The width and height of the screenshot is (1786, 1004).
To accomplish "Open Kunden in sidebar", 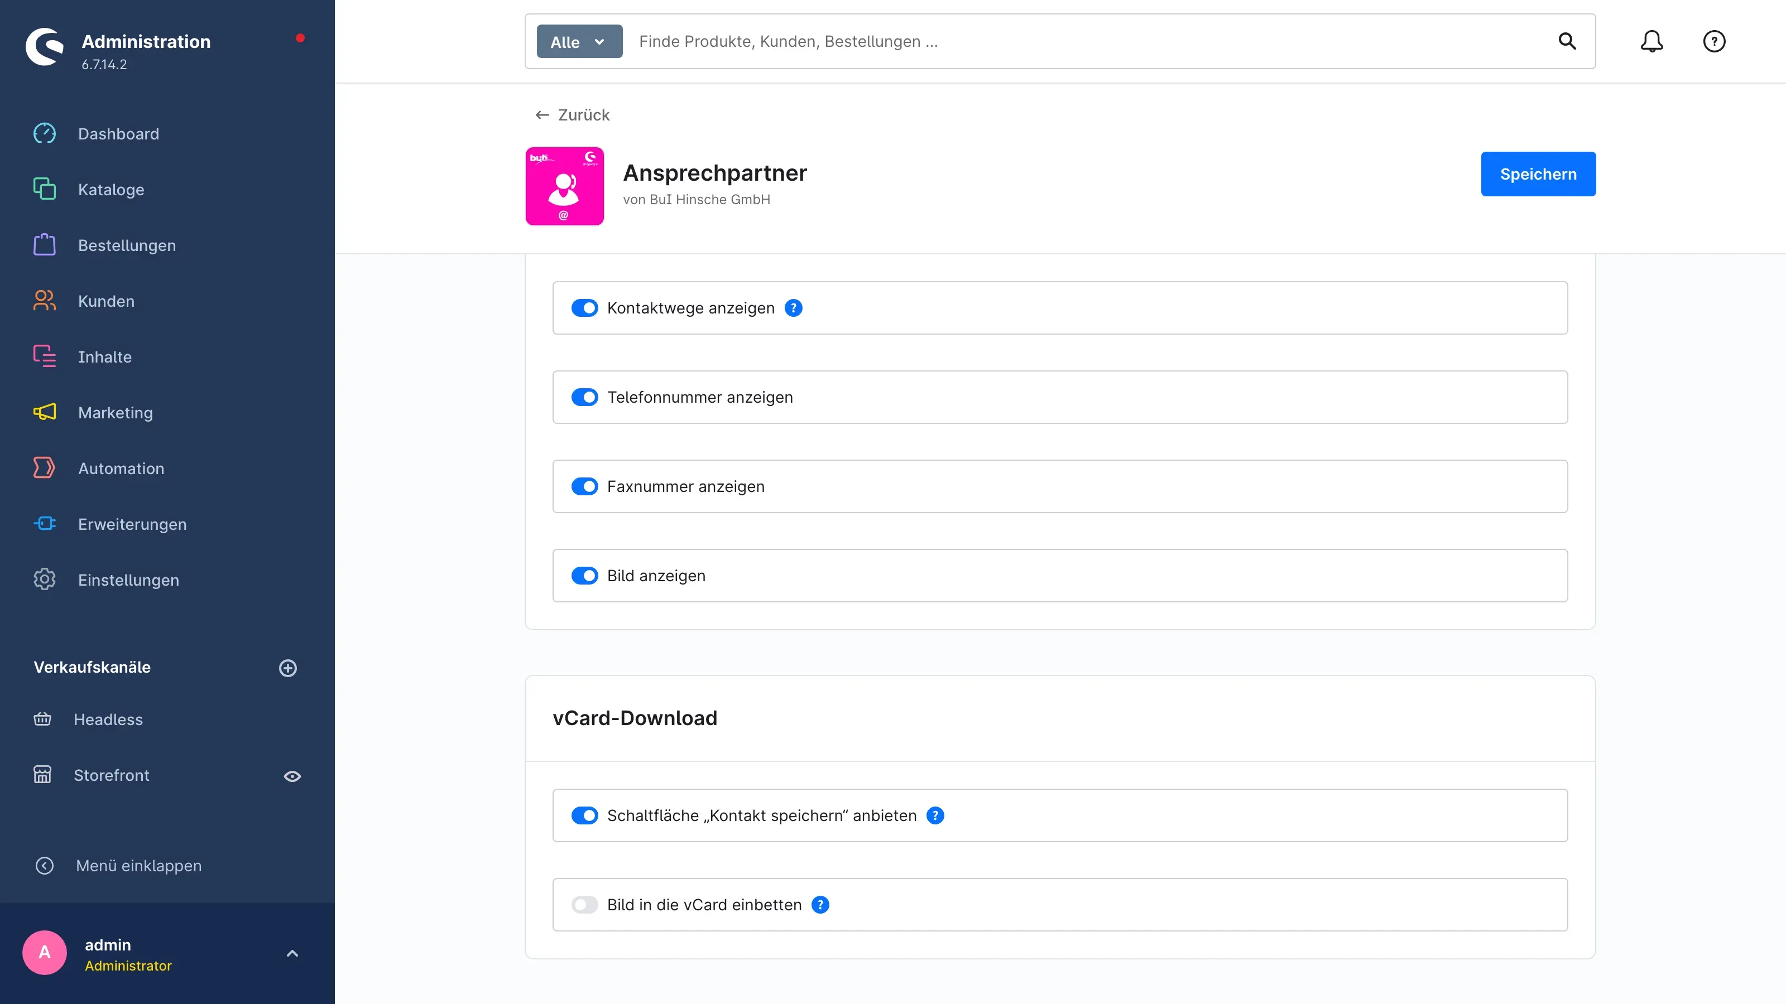I will click(106, 301).
